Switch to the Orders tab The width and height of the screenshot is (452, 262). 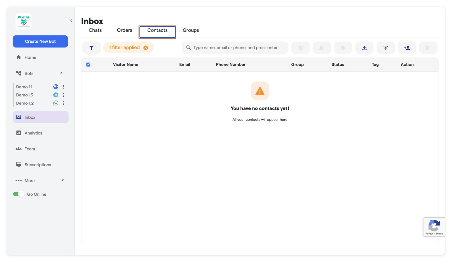click(x=124, y=30)
